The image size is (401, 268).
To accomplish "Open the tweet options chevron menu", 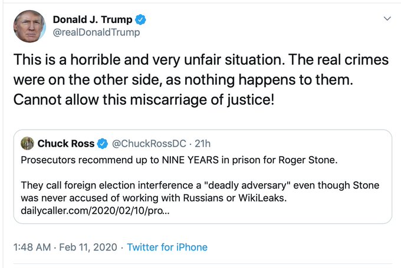I will point(387,18).
